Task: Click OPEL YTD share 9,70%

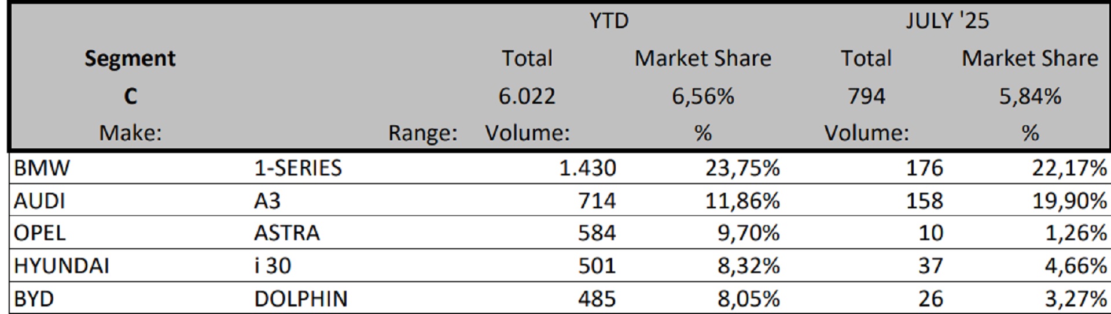Action: coord(748,233)
